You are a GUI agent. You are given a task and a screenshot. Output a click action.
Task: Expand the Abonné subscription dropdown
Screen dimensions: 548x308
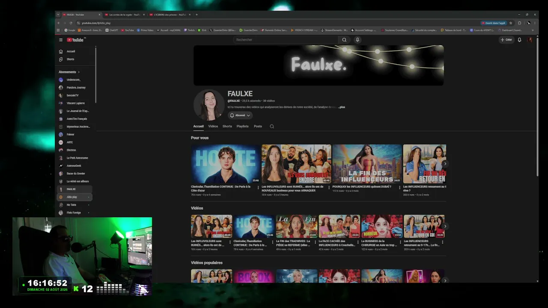tap(240, 115)
